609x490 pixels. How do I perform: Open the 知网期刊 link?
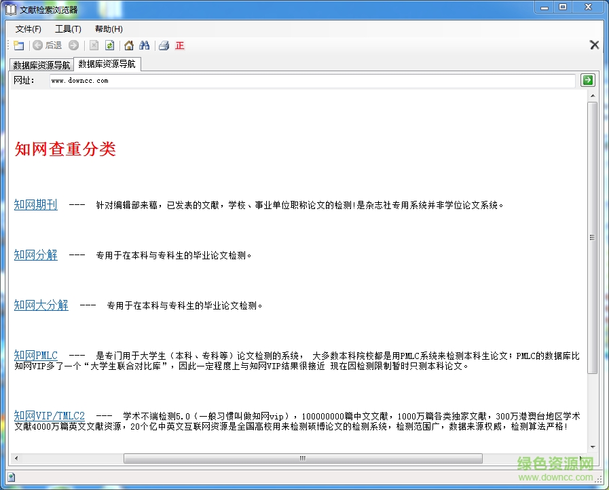point(36,204)
